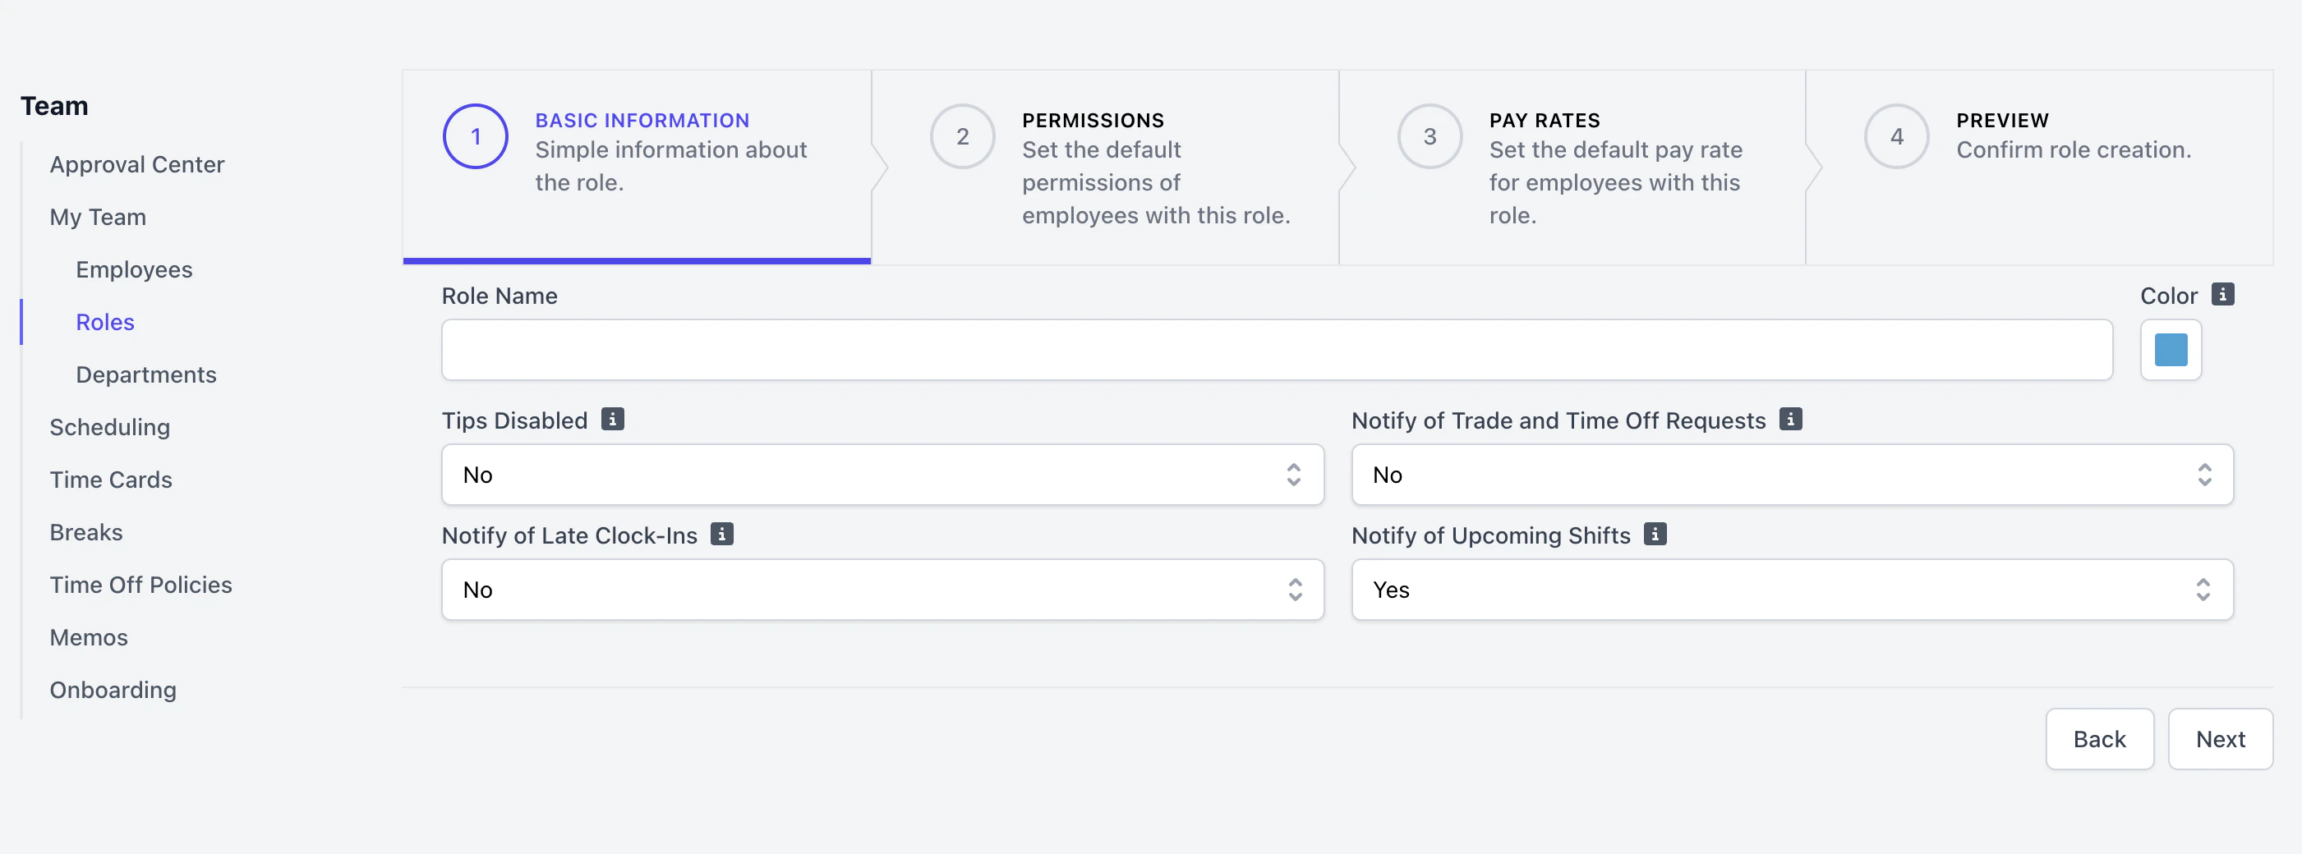
Task: Expand the Notify of Upcoming Shifts dropdown
Action: 1792,590
